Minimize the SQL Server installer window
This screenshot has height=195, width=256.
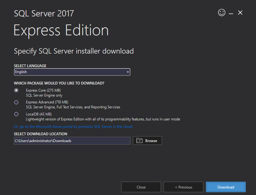point(231,14)
